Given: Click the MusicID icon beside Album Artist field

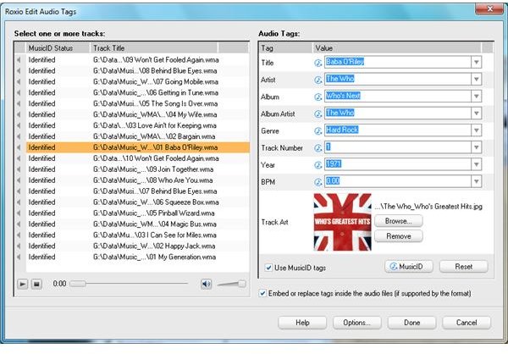Looking at the screenshot, I should [318, 113].
